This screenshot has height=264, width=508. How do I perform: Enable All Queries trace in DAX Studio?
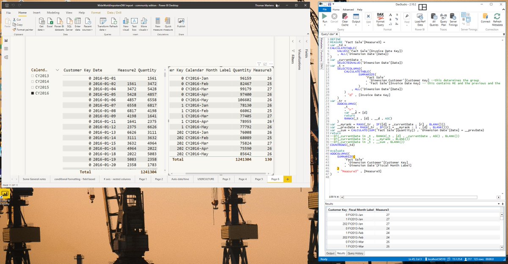coord(434,20)
